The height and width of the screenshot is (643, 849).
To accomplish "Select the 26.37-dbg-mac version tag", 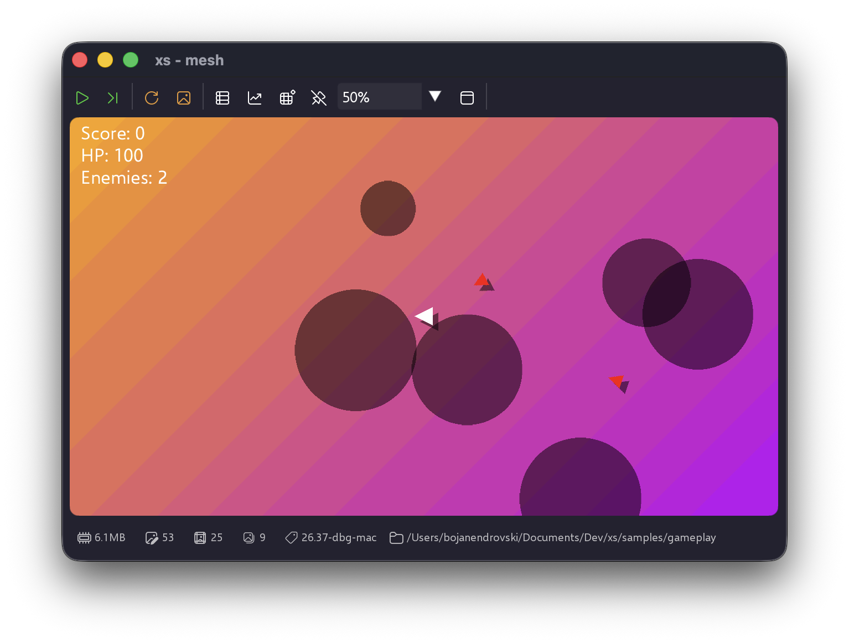I will [330, 537].
